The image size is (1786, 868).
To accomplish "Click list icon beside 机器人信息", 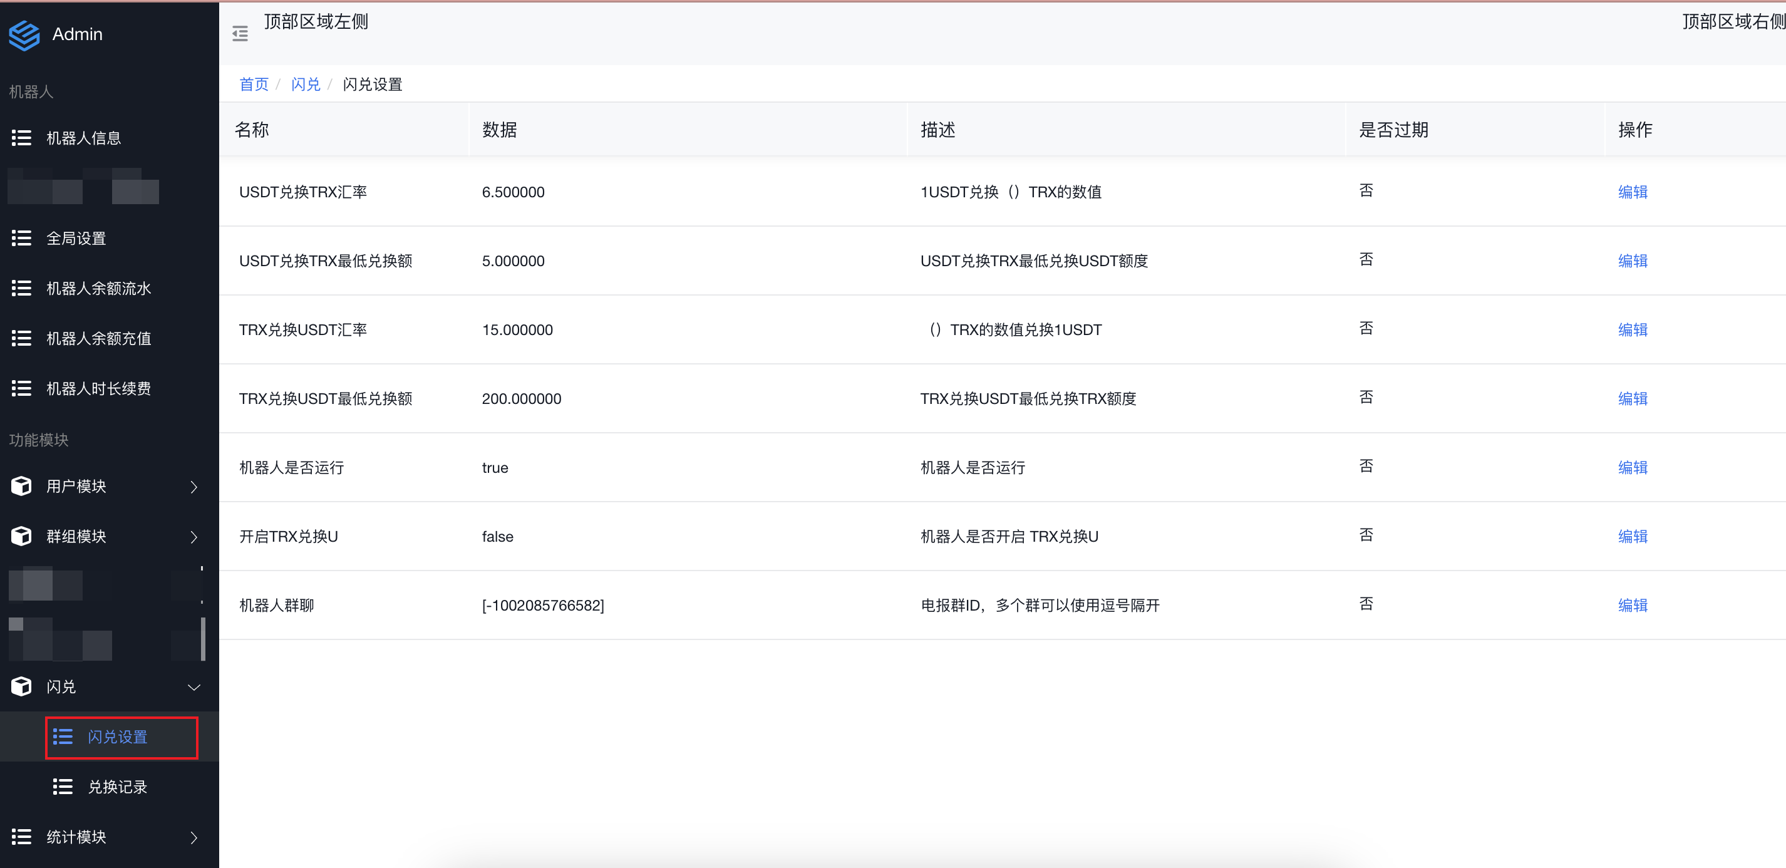I will pos(21,138).
